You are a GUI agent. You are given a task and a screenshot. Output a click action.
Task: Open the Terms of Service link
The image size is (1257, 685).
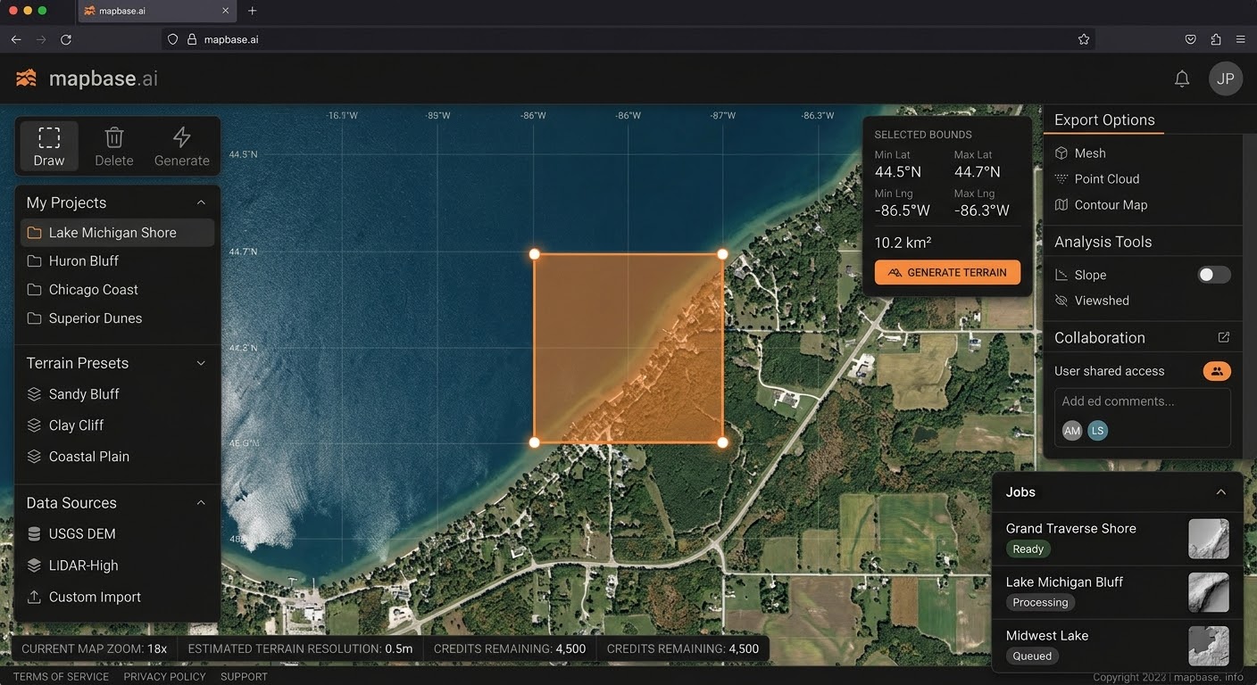tap(61, 677)
